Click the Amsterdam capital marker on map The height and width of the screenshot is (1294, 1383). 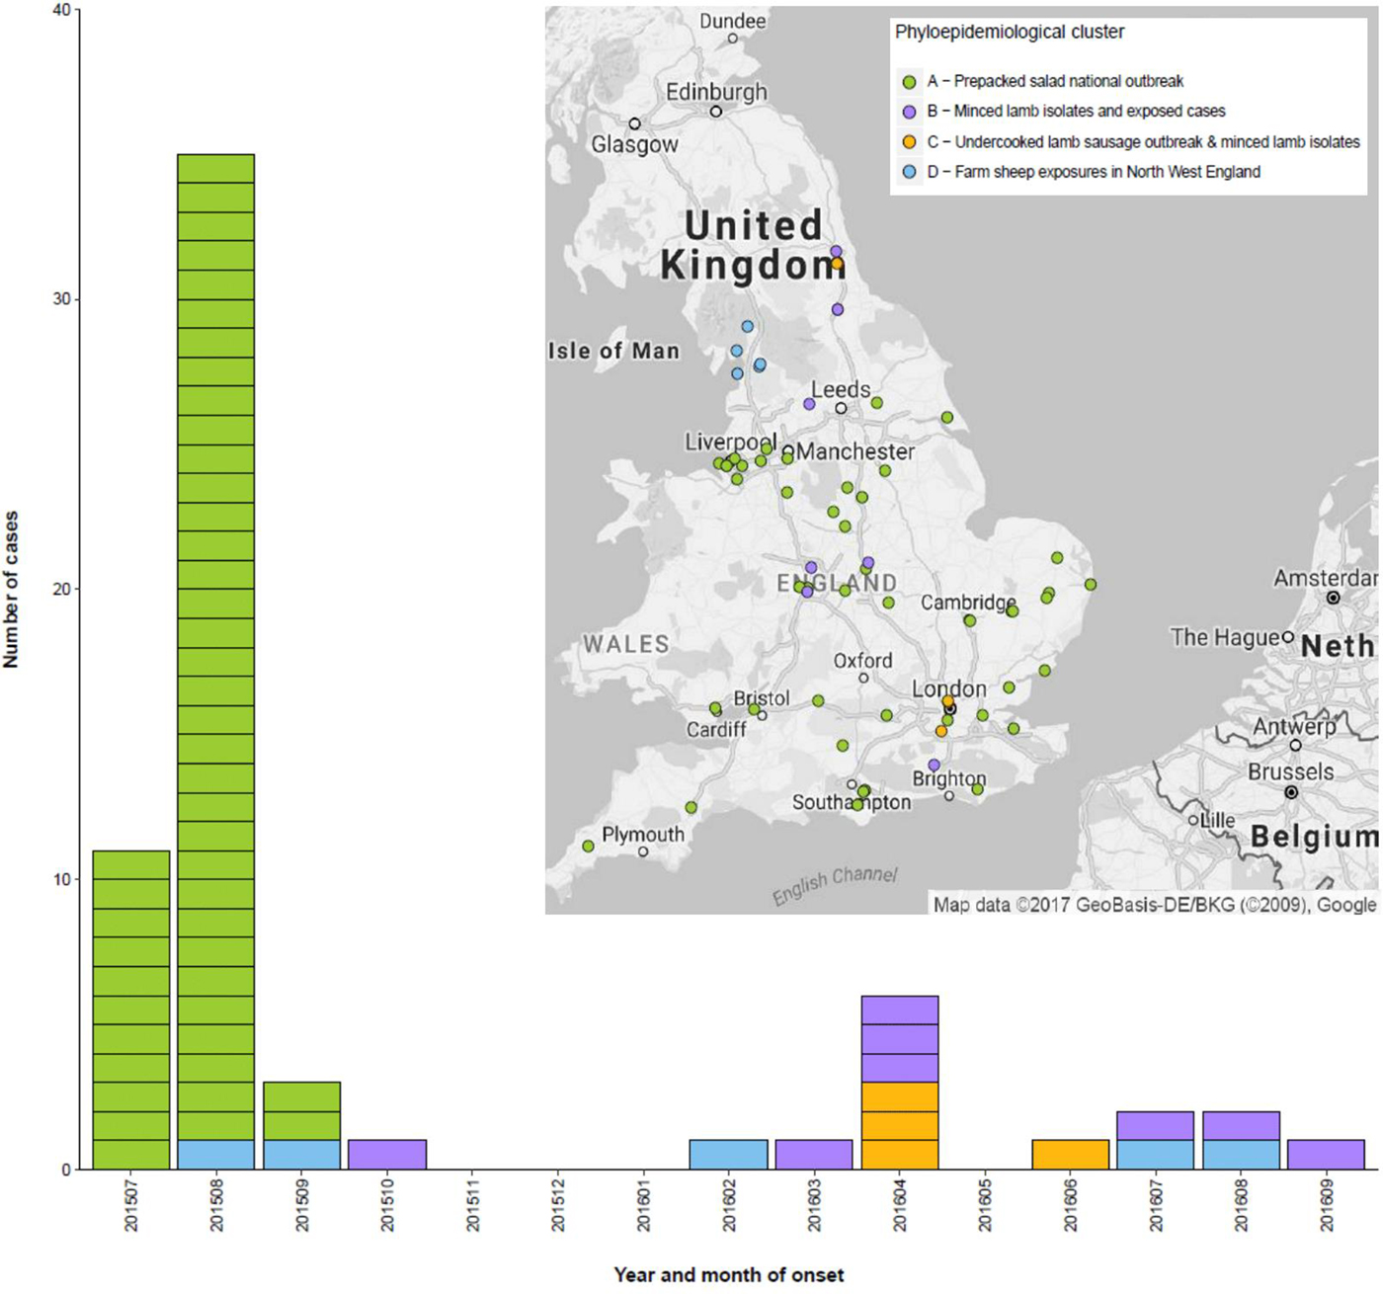[1333, 598]
